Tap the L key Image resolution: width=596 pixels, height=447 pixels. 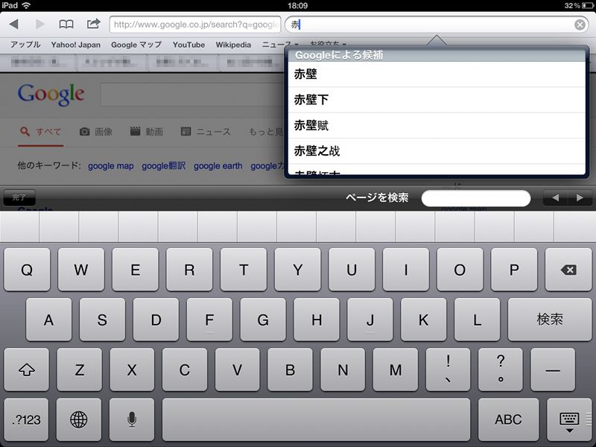coord(477,320)
